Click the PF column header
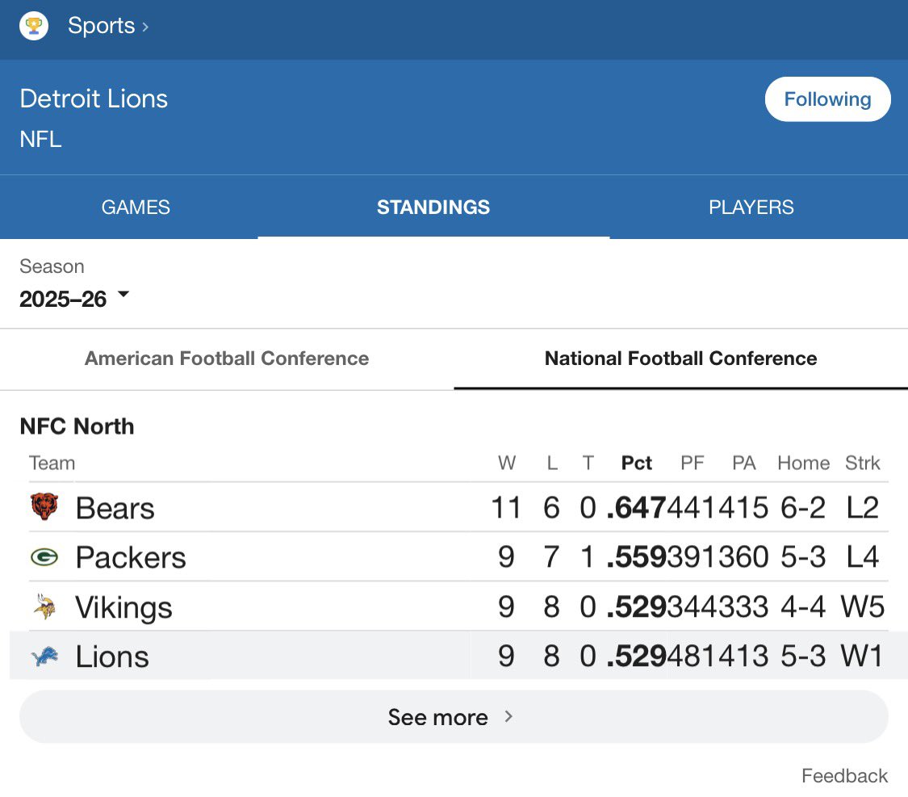Viewport: 908px width, 797px height. pyautogui.click(x=692, y=463)
